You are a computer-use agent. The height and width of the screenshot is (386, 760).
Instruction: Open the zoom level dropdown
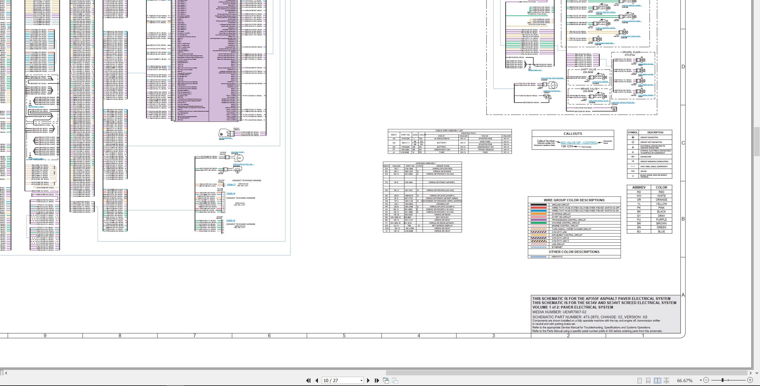click(x=701, y=380)
